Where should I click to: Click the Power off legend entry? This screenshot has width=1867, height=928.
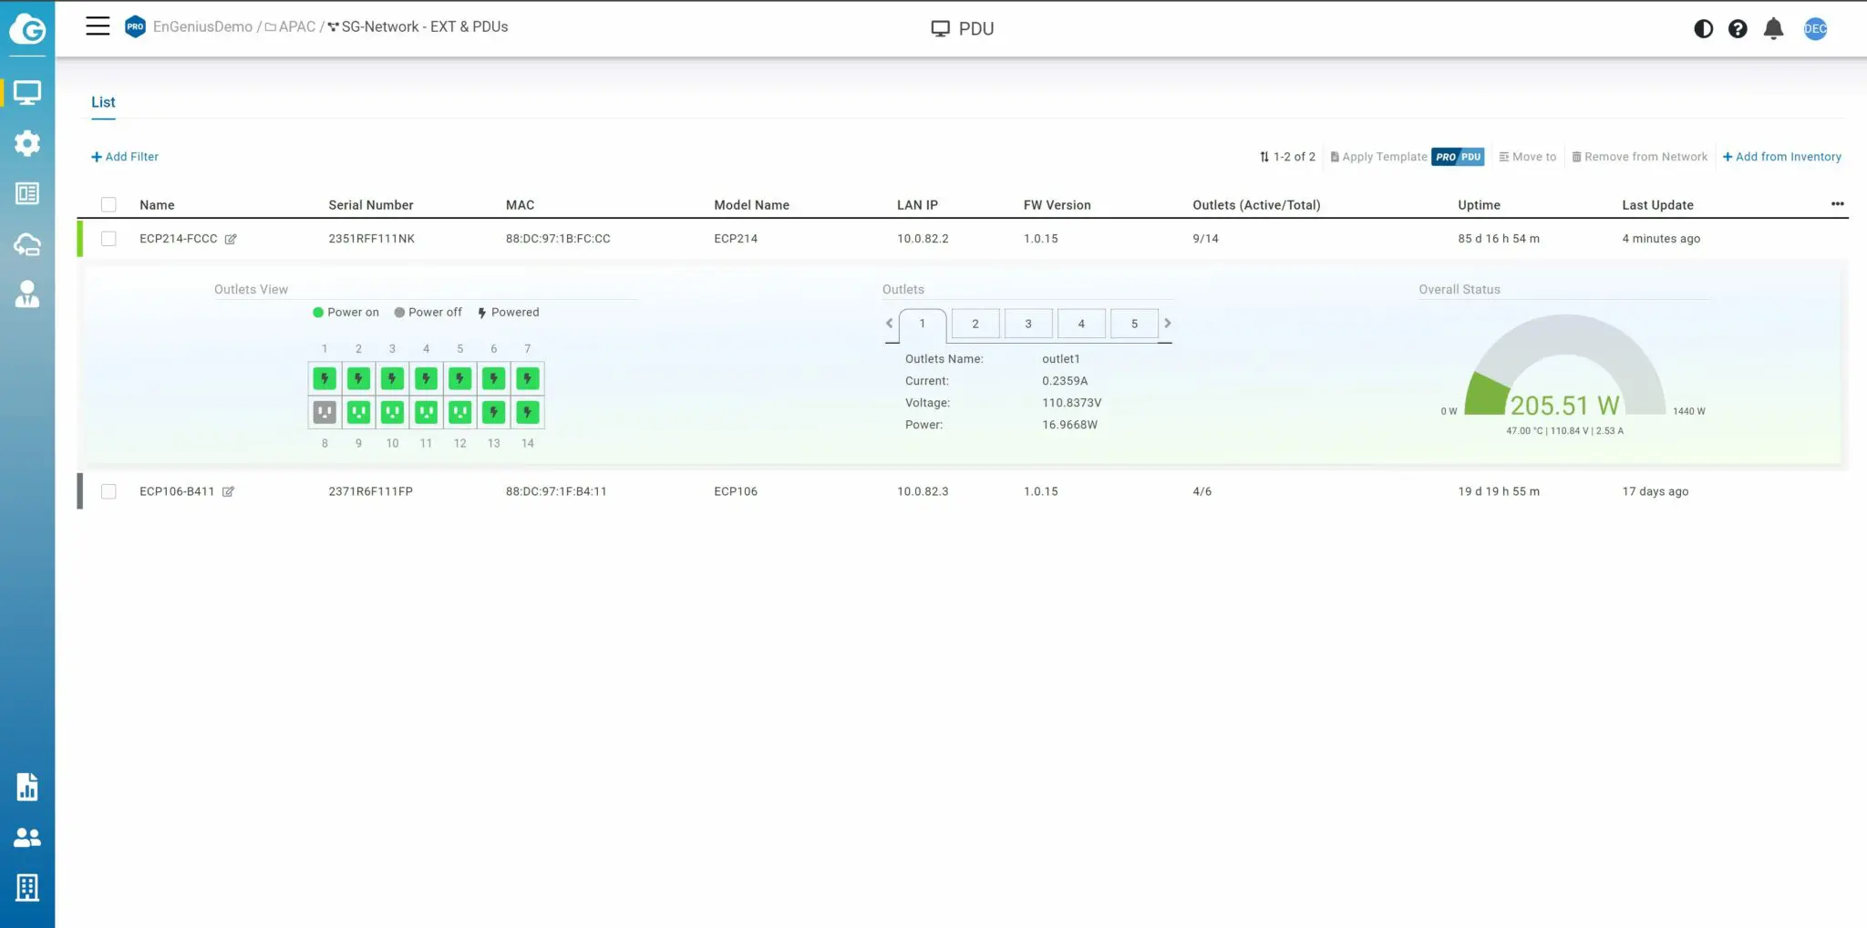click(428, 313)
